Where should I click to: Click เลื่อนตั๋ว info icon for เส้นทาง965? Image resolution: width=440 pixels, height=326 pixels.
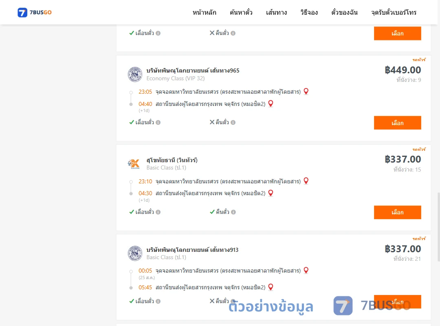pyautogui.click(x=158, y=122)
